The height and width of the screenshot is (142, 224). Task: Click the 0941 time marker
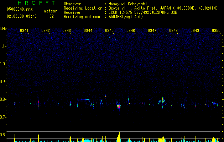24,31
